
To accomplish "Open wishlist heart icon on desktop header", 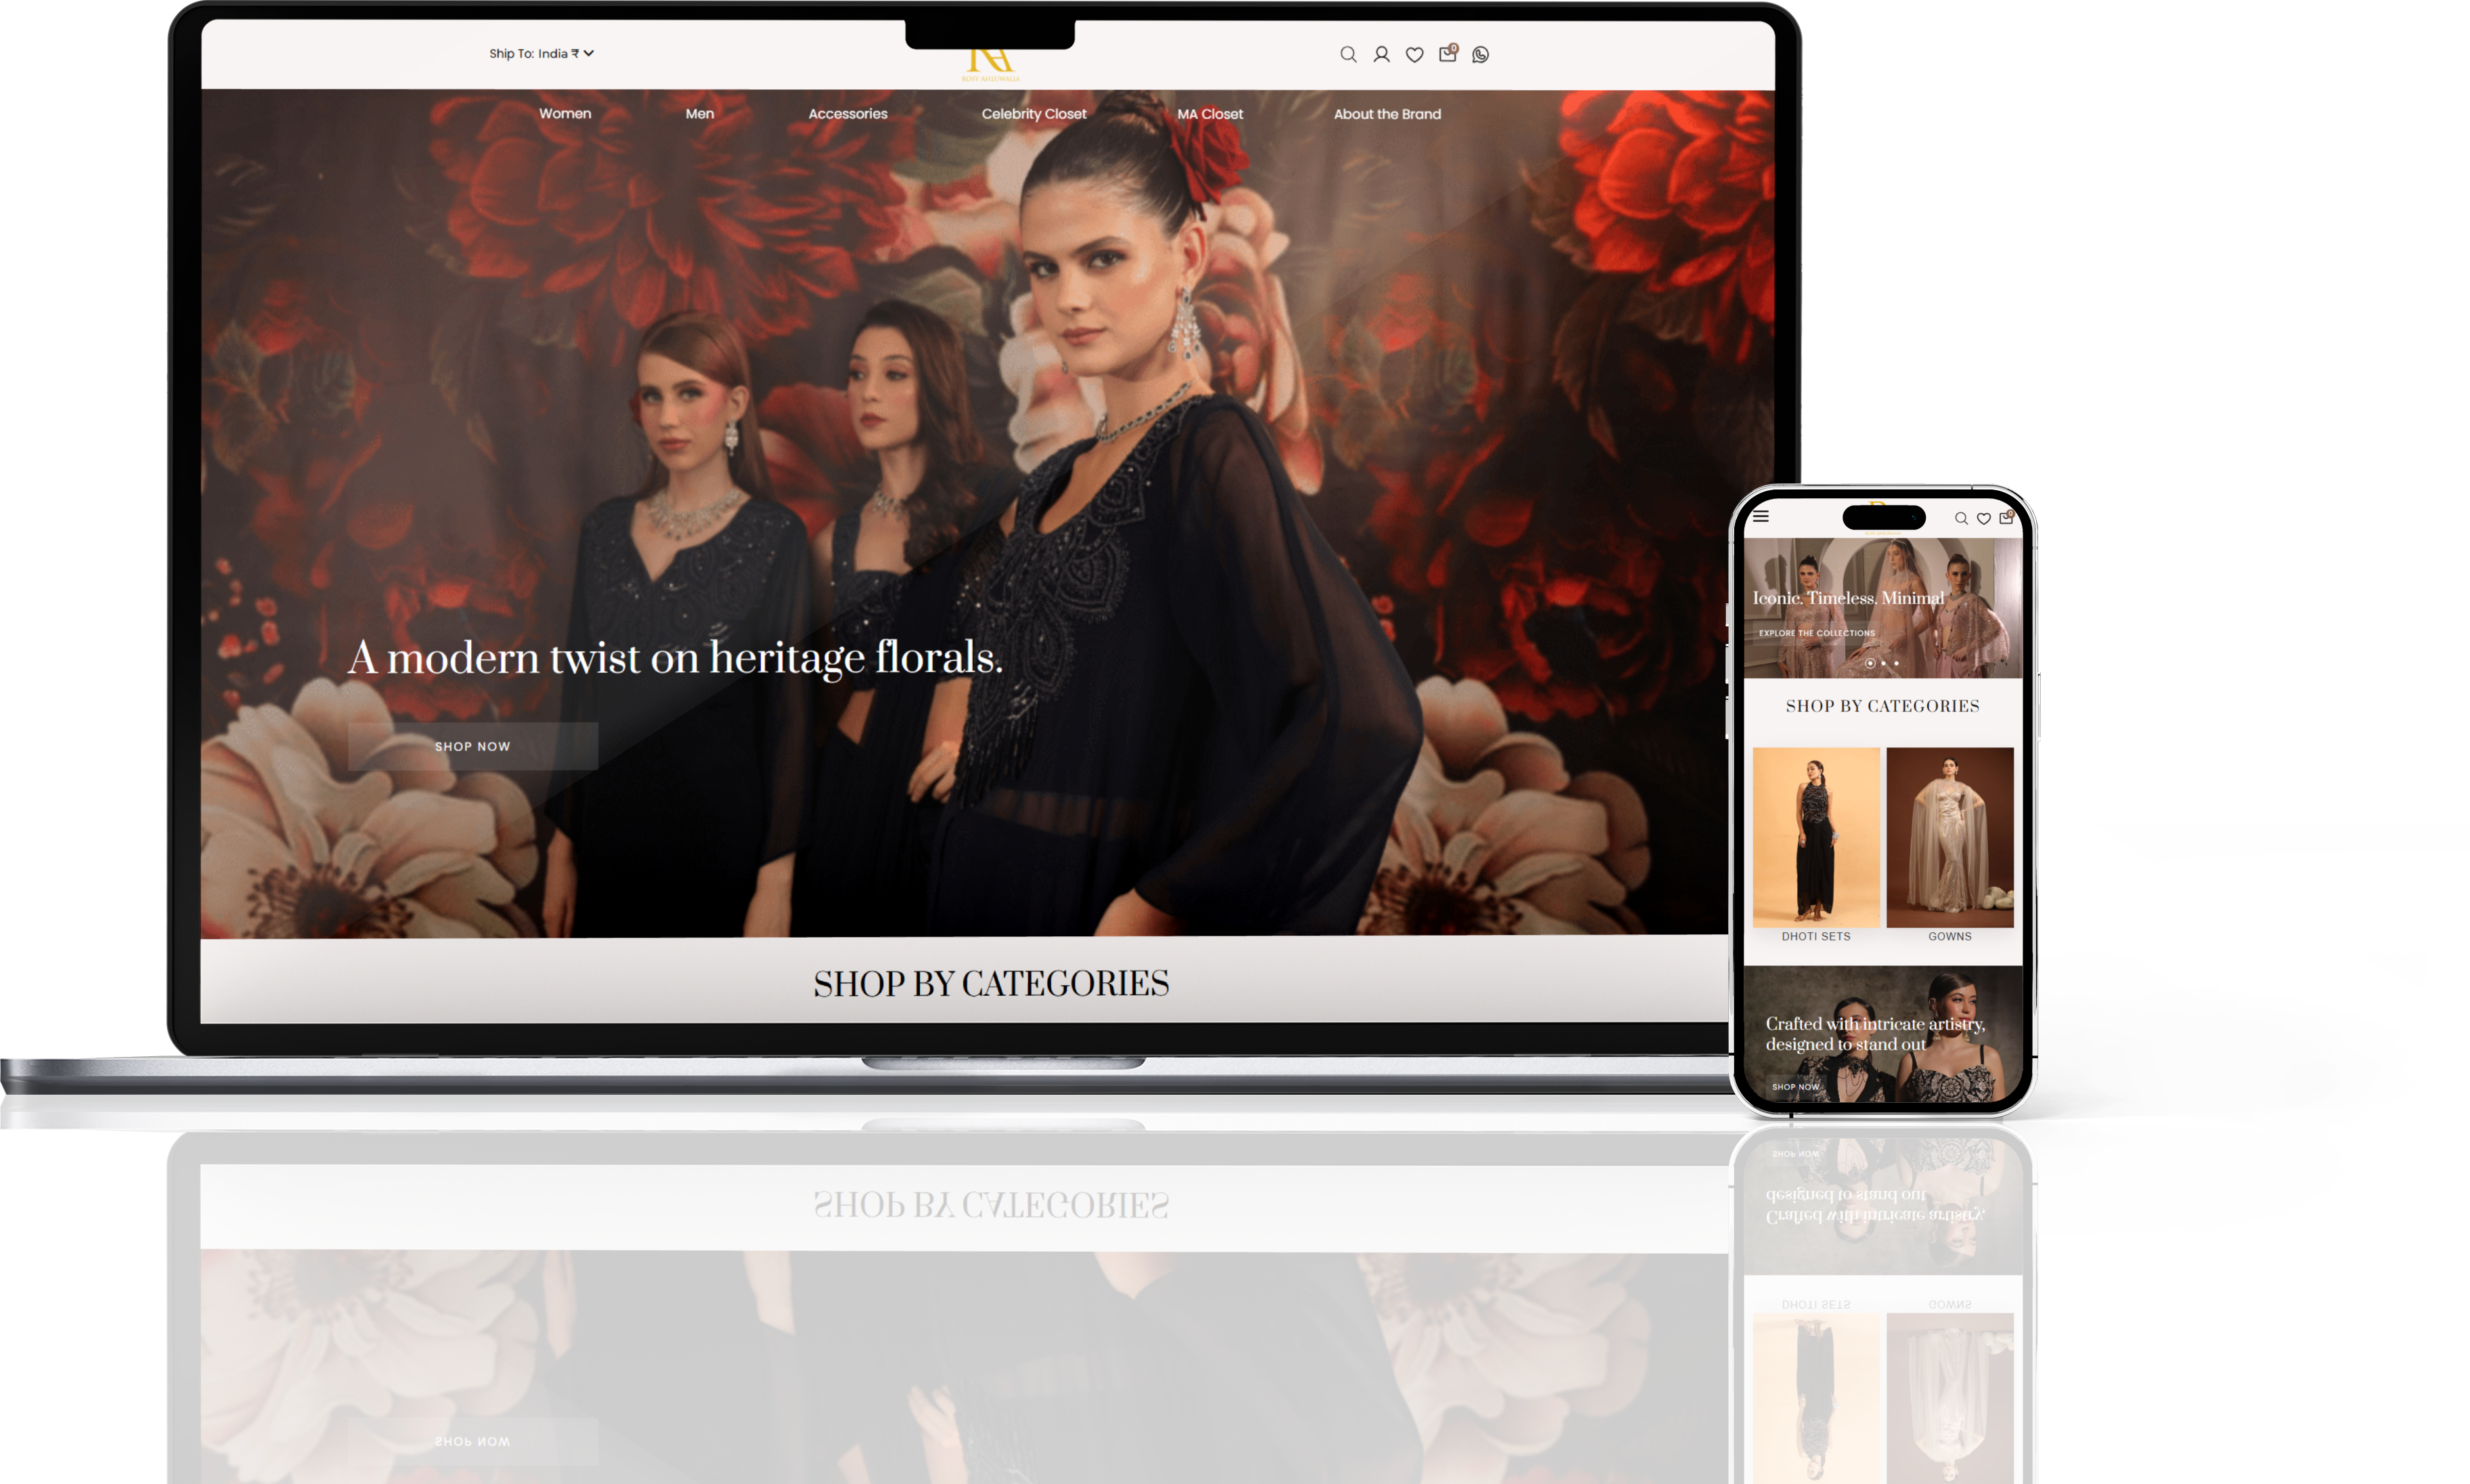I will pyautogui.click(x=1413, y=55).
